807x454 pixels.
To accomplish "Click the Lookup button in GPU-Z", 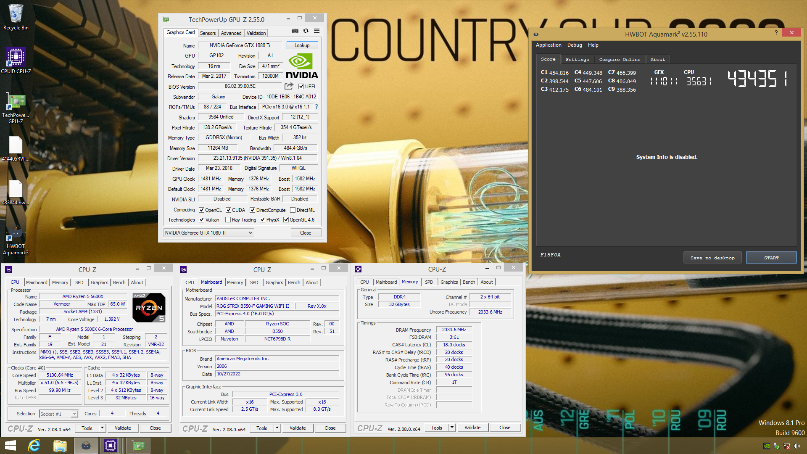I will point(302,45).
